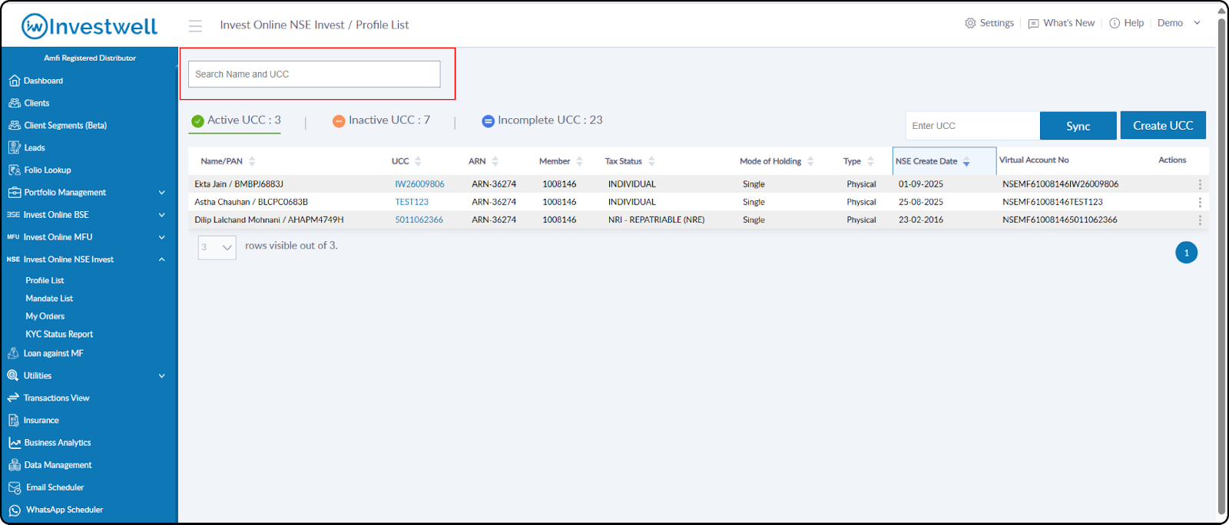Click the Enter UCC input field
The width and height of the screenshot is (1229, 525).
[972, 126]
